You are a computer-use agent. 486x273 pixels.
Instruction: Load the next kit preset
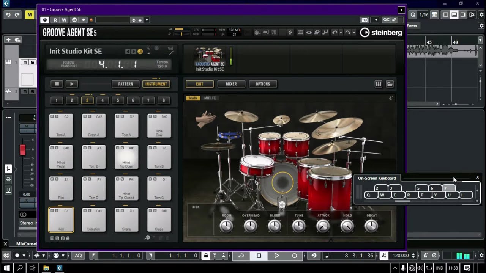pos(134,52)
